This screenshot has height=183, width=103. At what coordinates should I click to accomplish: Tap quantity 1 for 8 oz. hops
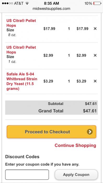pos(69,28)
